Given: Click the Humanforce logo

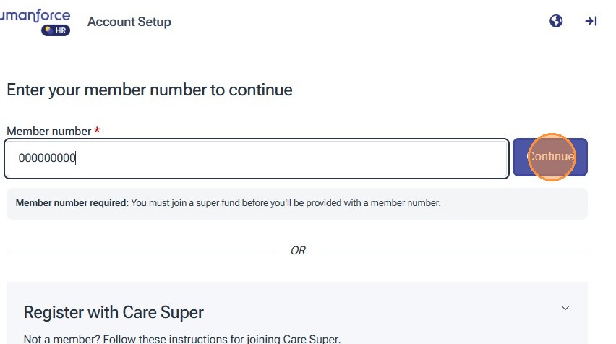Looking at the screenshot, I should pyautogui.click(x=35, y=15).
